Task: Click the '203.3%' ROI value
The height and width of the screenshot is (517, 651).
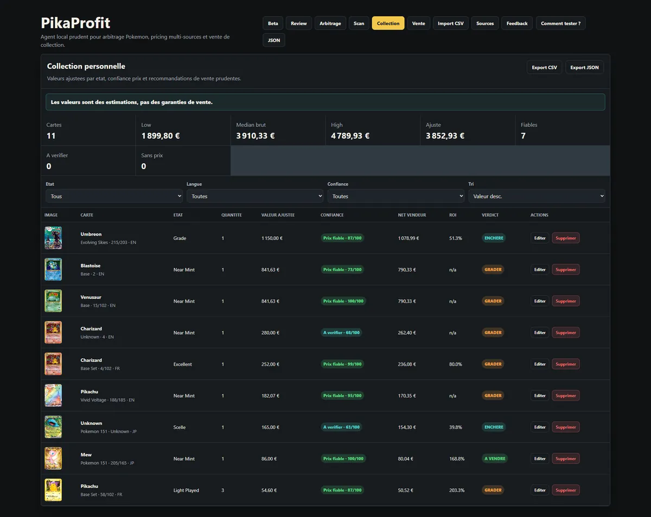Action: pos(456,490)
